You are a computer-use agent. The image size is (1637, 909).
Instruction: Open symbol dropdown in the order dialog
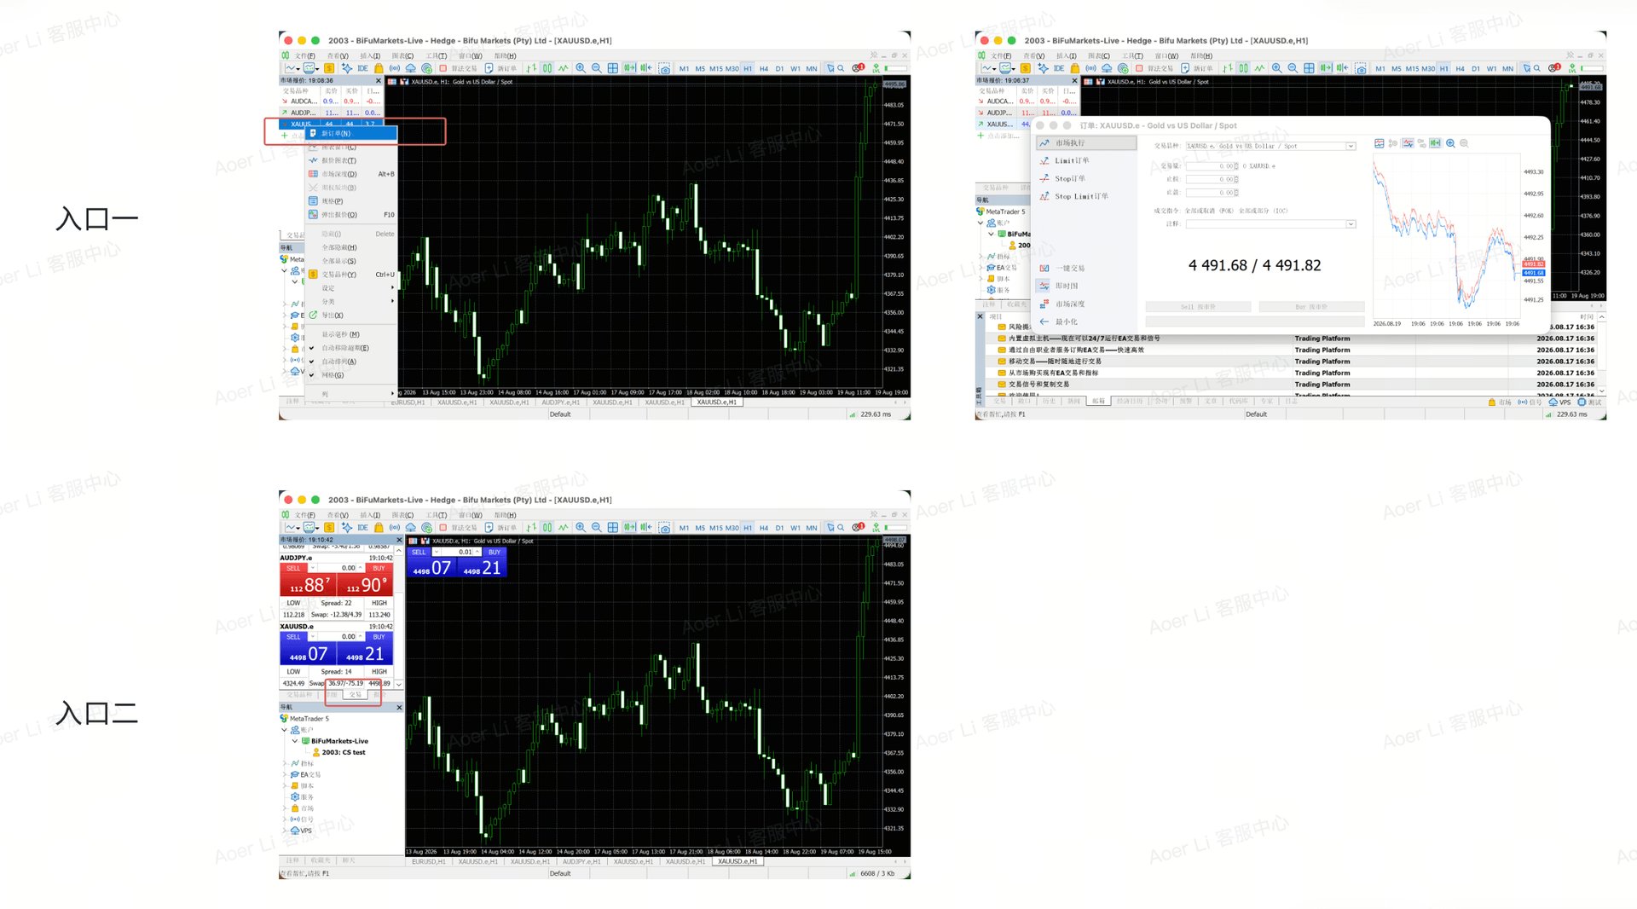[x=1351, y=146]
